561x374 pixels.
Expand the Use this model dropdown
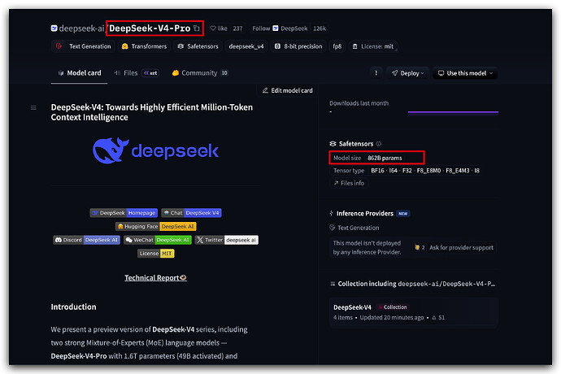click(x=465, y=73)
